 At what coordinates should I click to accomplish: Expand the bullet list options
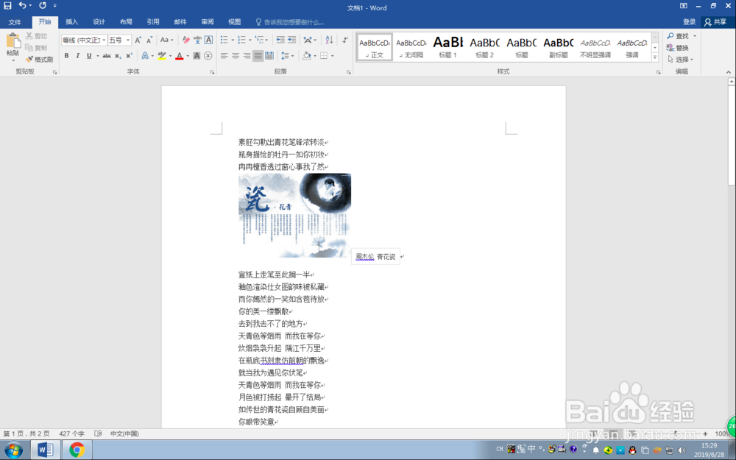coord(233,40)
